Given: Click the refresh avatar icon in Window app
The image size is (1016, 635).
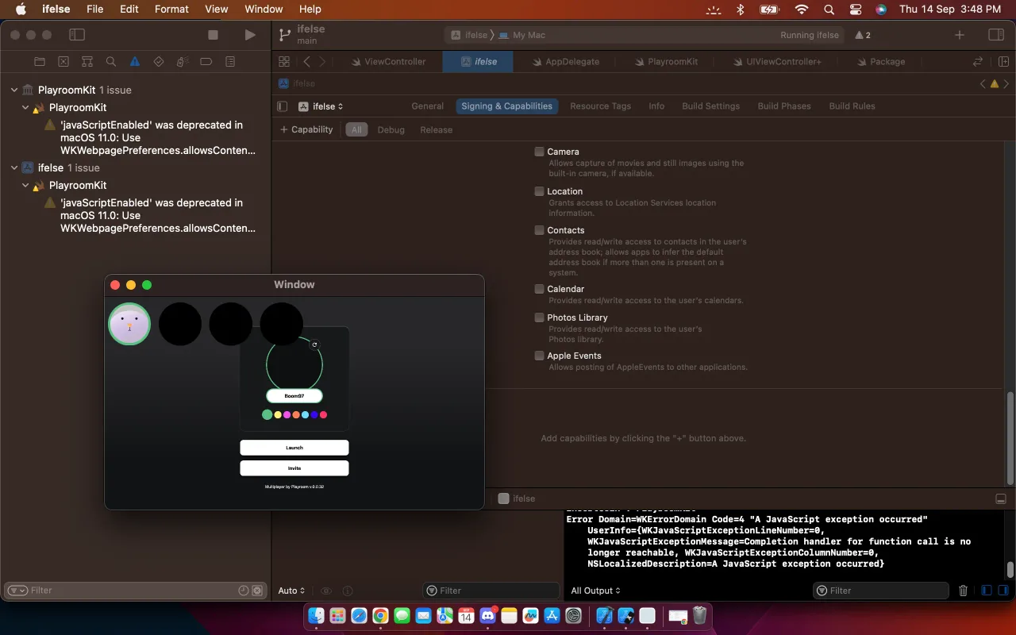Looking at the screenshot, I should point(314,344).
